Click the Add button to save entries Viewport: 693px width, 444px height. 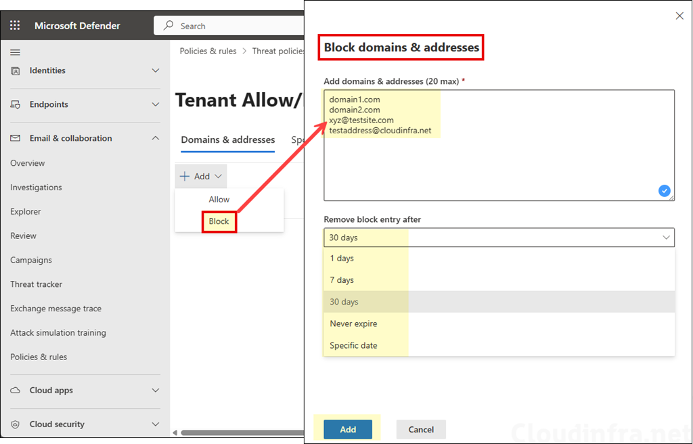click(348, 429)
